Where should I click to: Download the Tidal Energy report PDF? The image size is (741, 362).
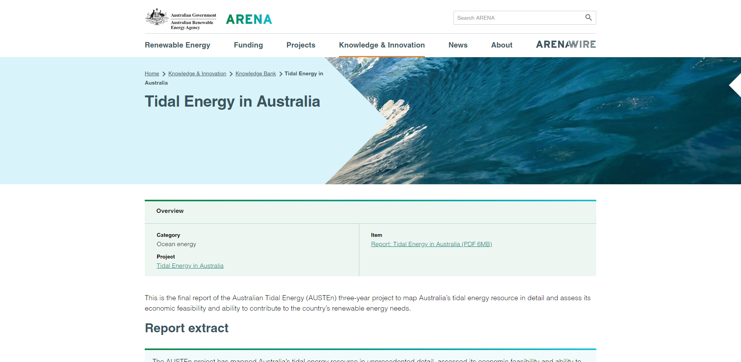431,244
